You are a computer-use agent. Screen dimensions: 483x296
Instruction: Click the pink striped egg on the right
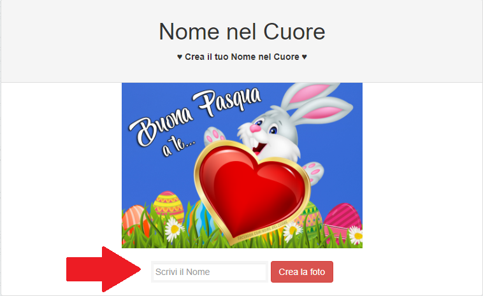(343, 222)
